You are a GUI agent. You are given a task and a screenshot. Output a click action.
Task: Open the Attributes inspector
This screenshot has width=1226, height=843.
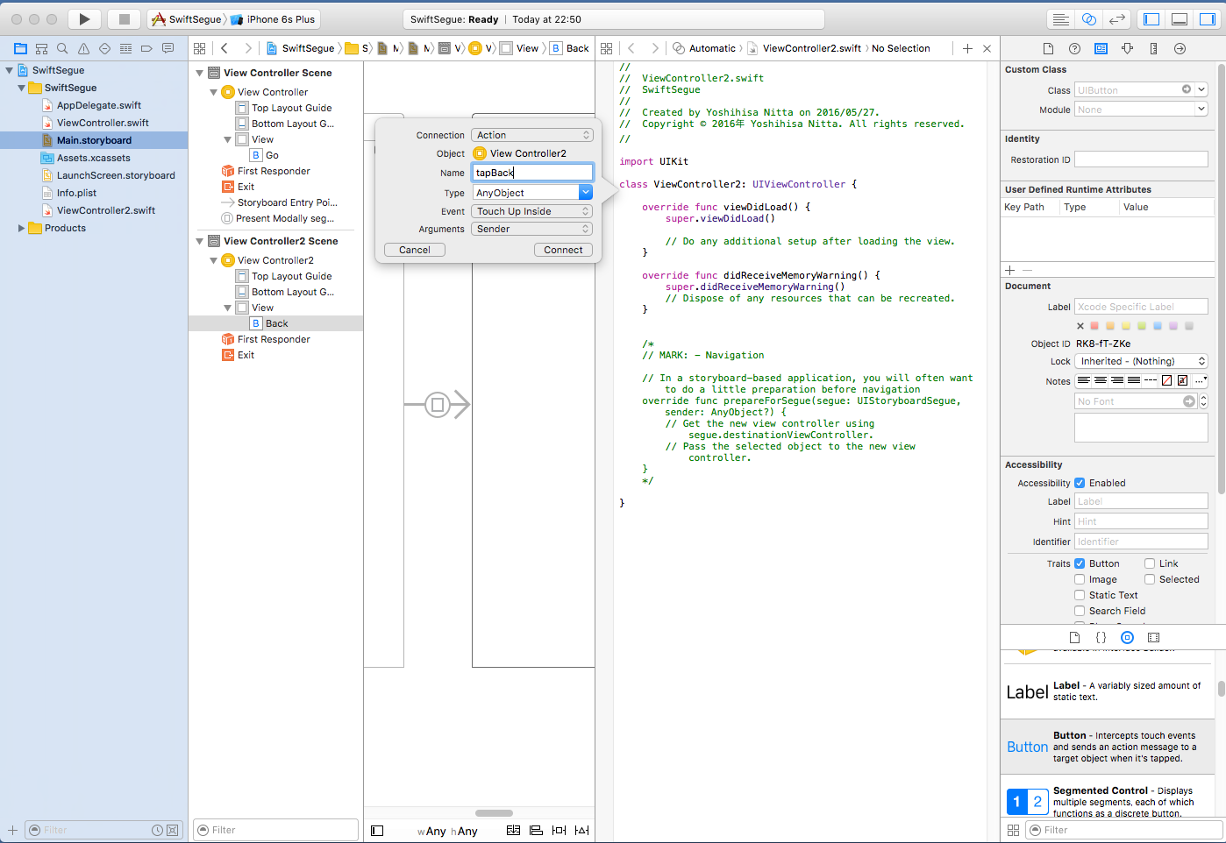pyautogui.click(x=1127, y=49)
